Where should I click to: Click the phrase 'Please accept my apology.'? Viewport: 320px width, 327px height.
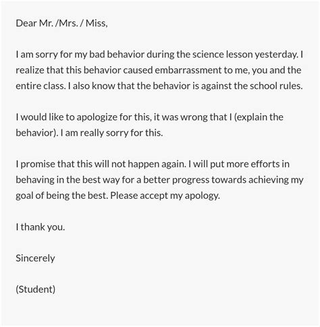tap(165, 196)
